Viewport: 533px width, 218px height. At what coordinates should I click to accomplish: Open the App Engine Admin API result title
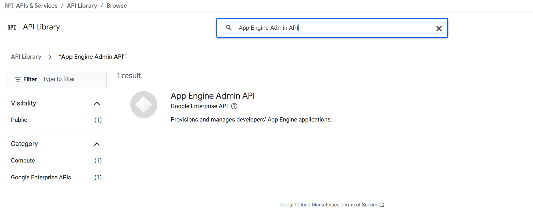coord(213,96)
